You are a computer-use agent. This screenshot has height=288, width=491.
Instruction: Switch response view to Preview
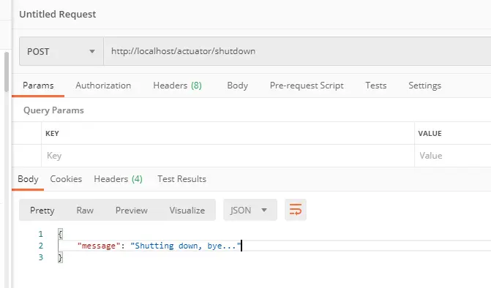pos(132,210)
